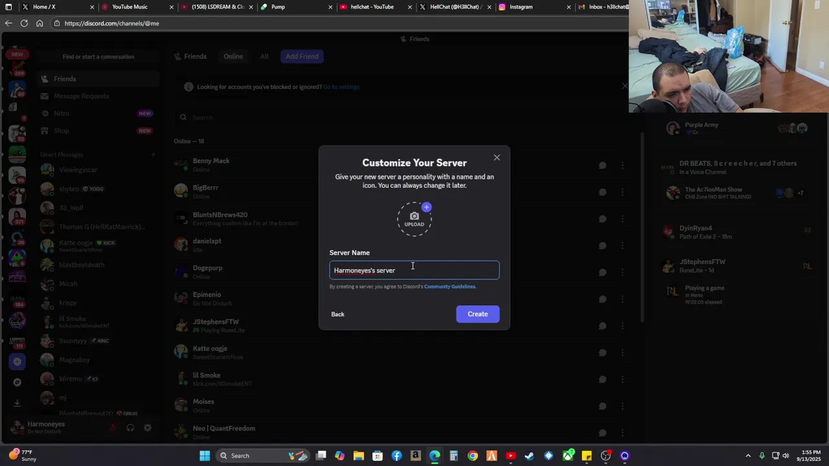Open more options for JStephensFTW
The image size is (829, 466).
(622, 326)
